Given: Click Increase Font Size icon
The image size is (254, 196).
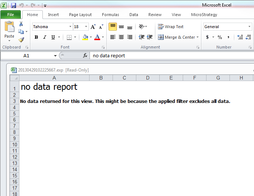Looking at the screenshot, I should pos(93,27).
